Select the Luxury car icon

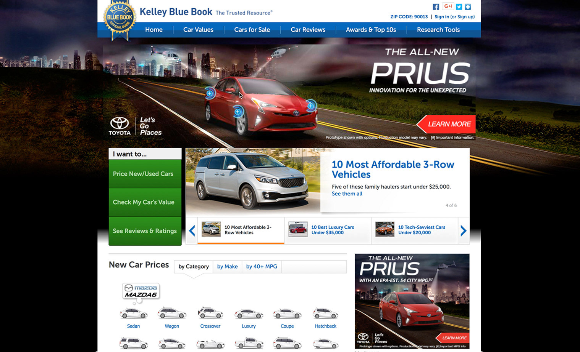coord(249,314)
